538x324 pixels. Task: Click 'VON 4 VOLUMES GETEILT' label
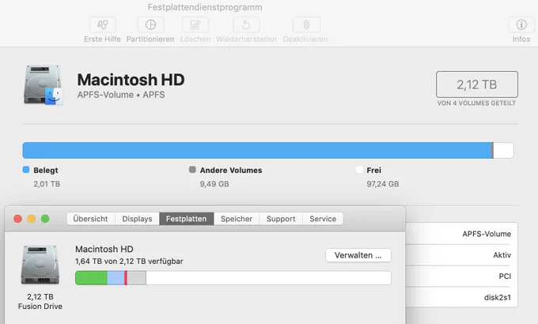pos(476,104)
